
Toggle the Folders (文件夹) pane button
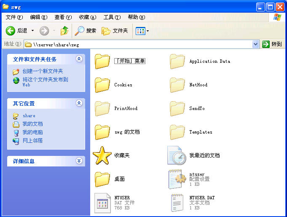point(115,31)
